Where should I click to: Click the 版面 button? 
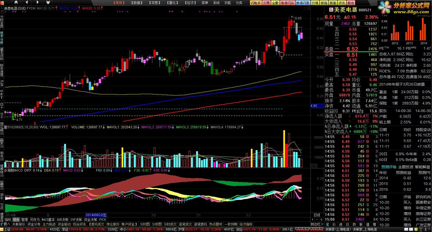(x=333, y=3)
